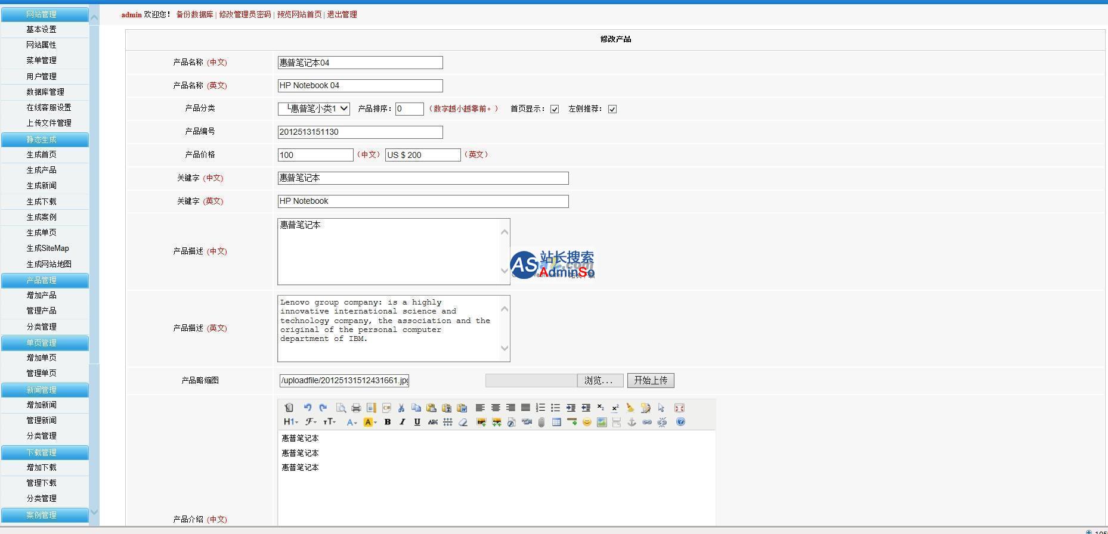Click the 备份数据库 link
1108x534 pixels.
(x=194, y=14)
